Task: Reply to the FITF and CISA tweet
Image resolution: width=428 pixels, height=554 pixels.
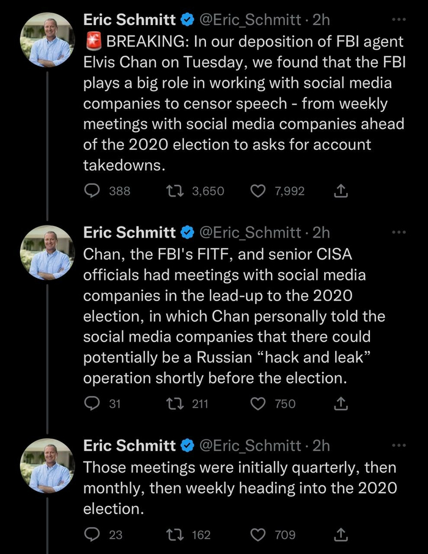Action: 92,403
